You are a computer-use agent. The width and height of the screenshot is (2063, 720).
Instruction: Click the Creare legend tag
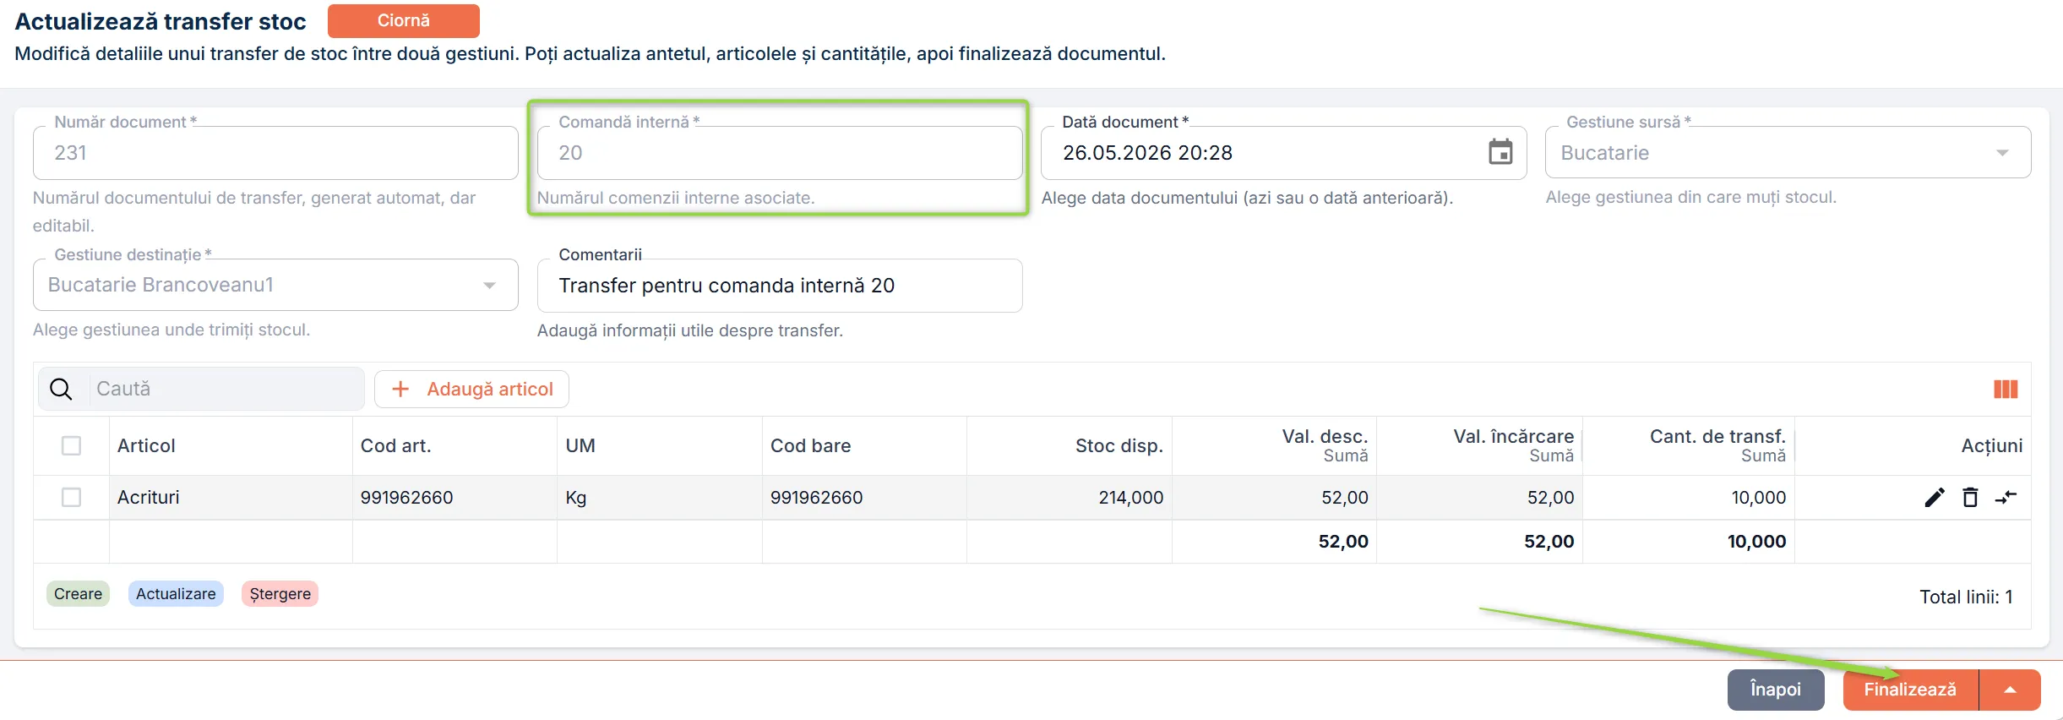[78, 593]
